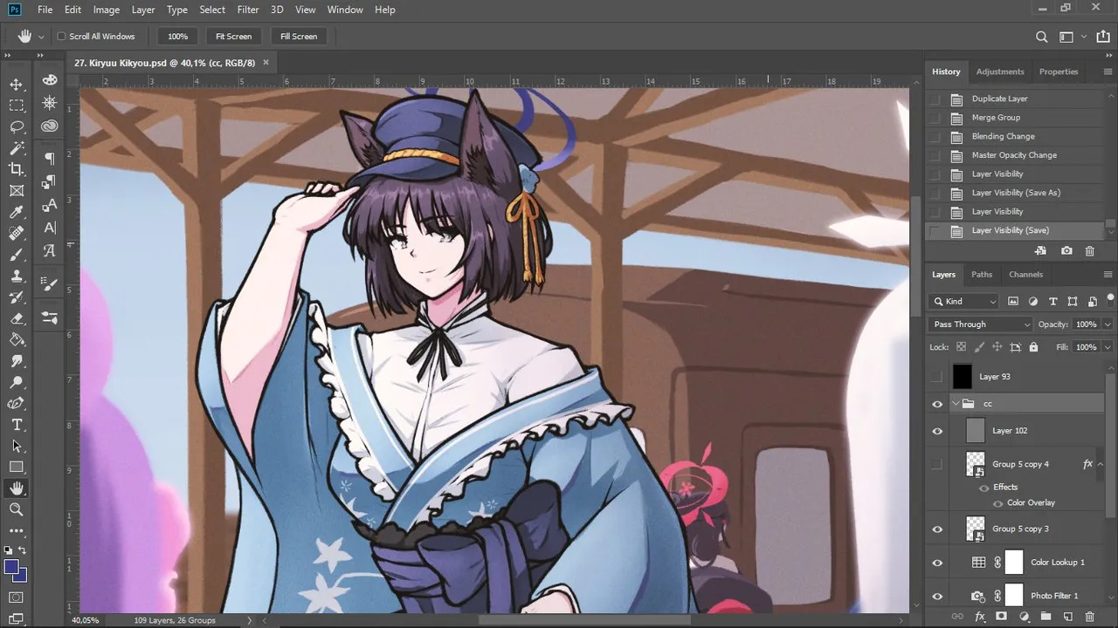
Task: Hide the cc group
Action: coord(937,404)
